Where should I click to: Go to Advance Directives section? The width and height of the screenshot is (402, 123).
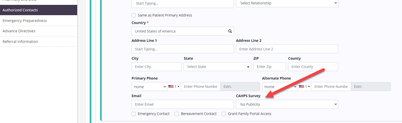pyautogui.click(x=19, y=31)
